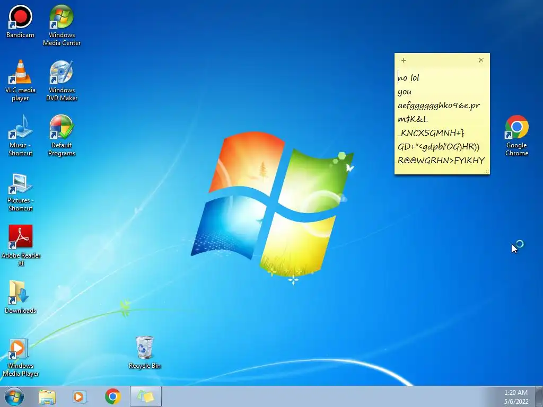Click the Pictures - Shortcut icon
543x407 pixels.
coord(20,192)
